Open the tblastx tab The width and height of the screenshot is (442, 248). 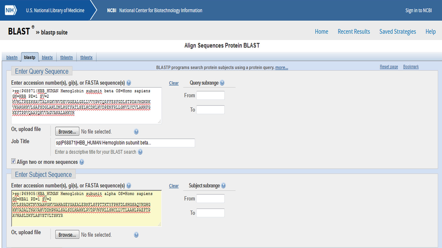86,57
